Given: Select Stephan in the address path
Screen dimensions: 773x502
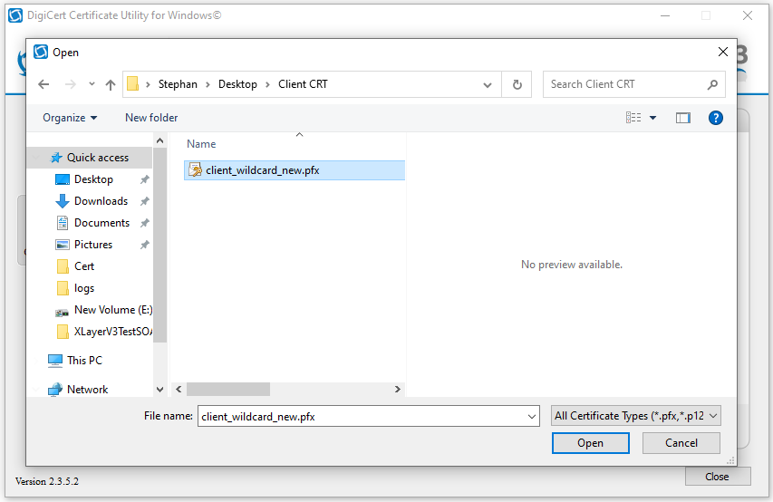Looking at the screenshot, I should click(178, 84).
